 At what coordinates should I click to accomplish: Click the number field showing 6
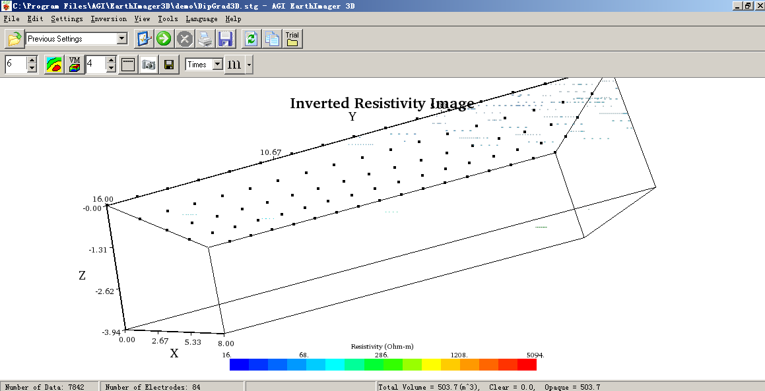coord(16,65)
